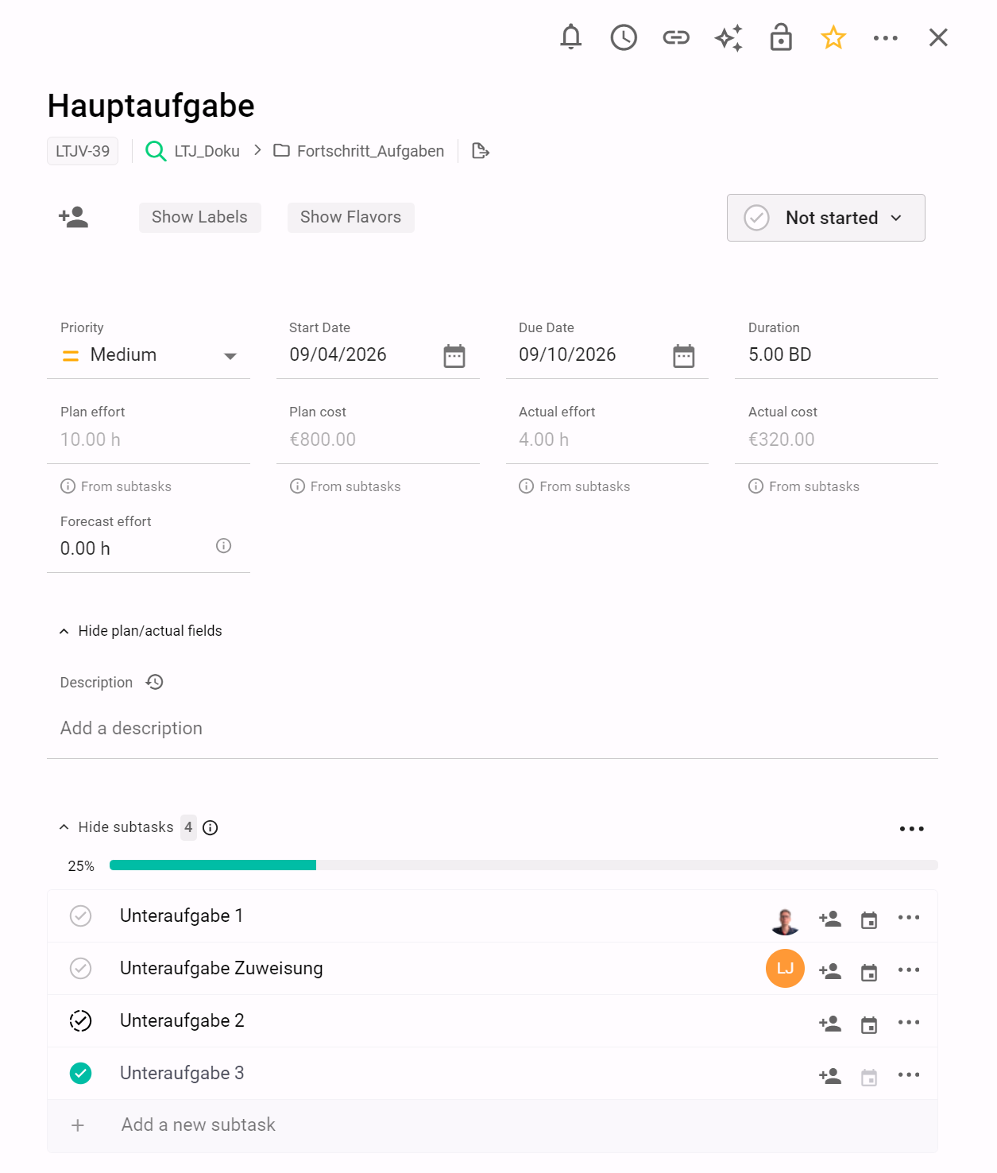Add assignee to Unteraufgabe 3
The height and width of the screenshot is (1173, 997).
tap(830, 1076)
